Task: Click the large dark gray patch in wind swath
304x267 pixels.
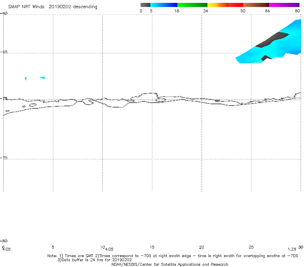Action: 272,40
